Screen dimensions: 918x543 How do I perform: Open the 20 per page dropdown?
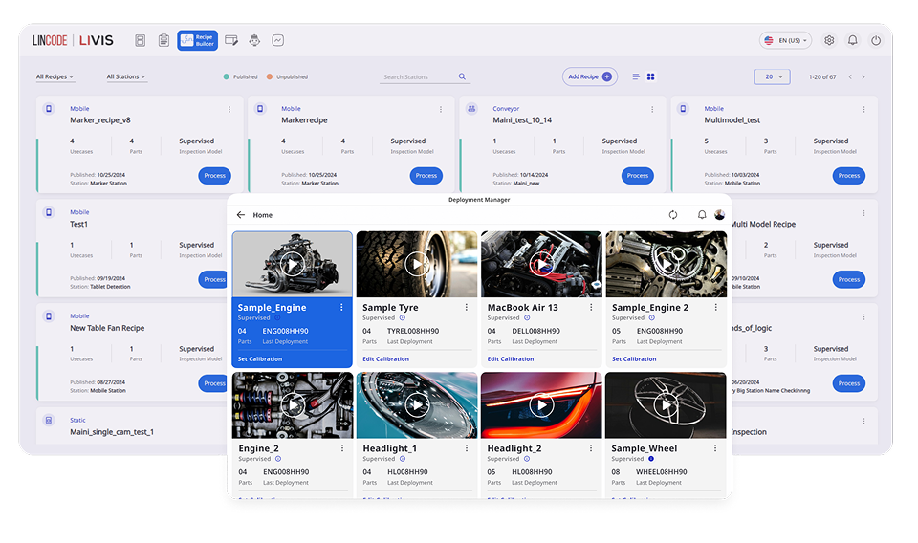[x=772, y=76]
